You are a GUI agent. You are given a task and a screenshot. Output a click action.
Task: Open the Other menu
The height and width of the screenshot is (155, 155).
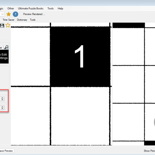[x=11, y=9]
